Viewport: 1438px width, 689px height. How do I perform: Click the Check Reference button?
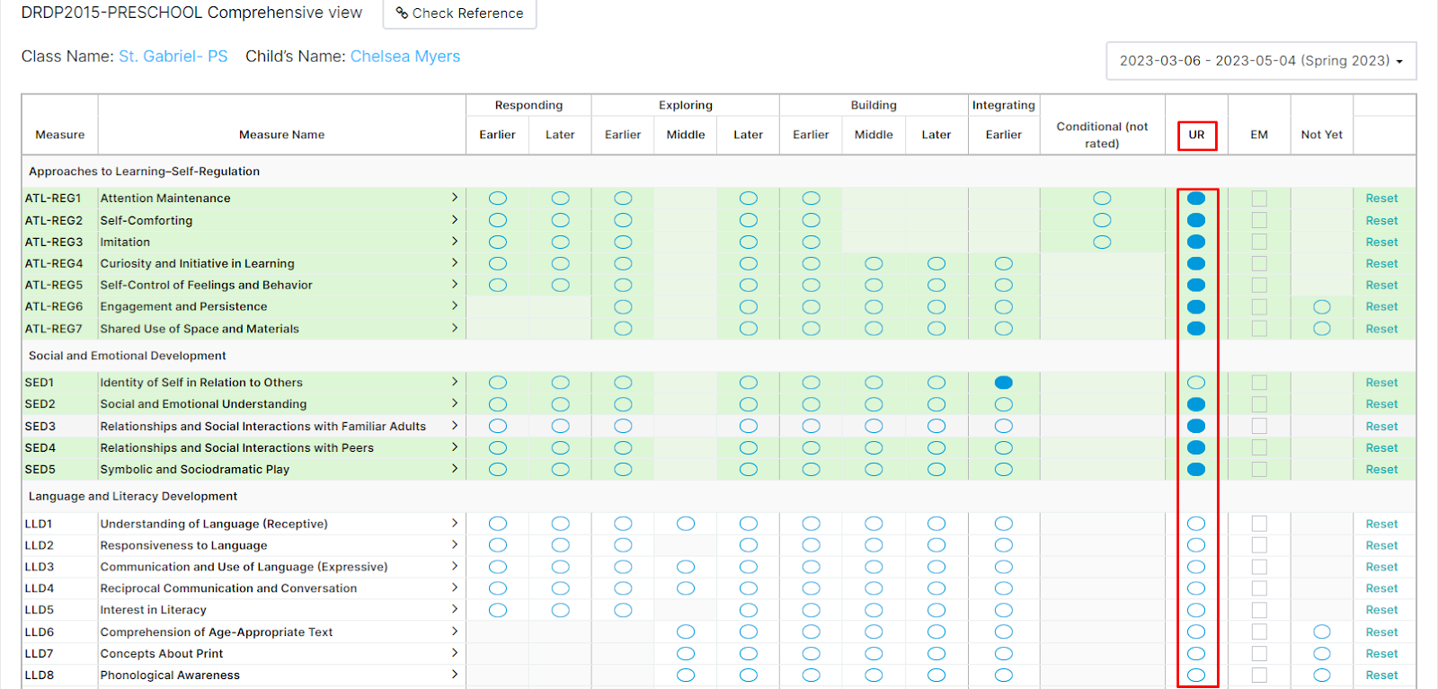click(x=459, y=13)
